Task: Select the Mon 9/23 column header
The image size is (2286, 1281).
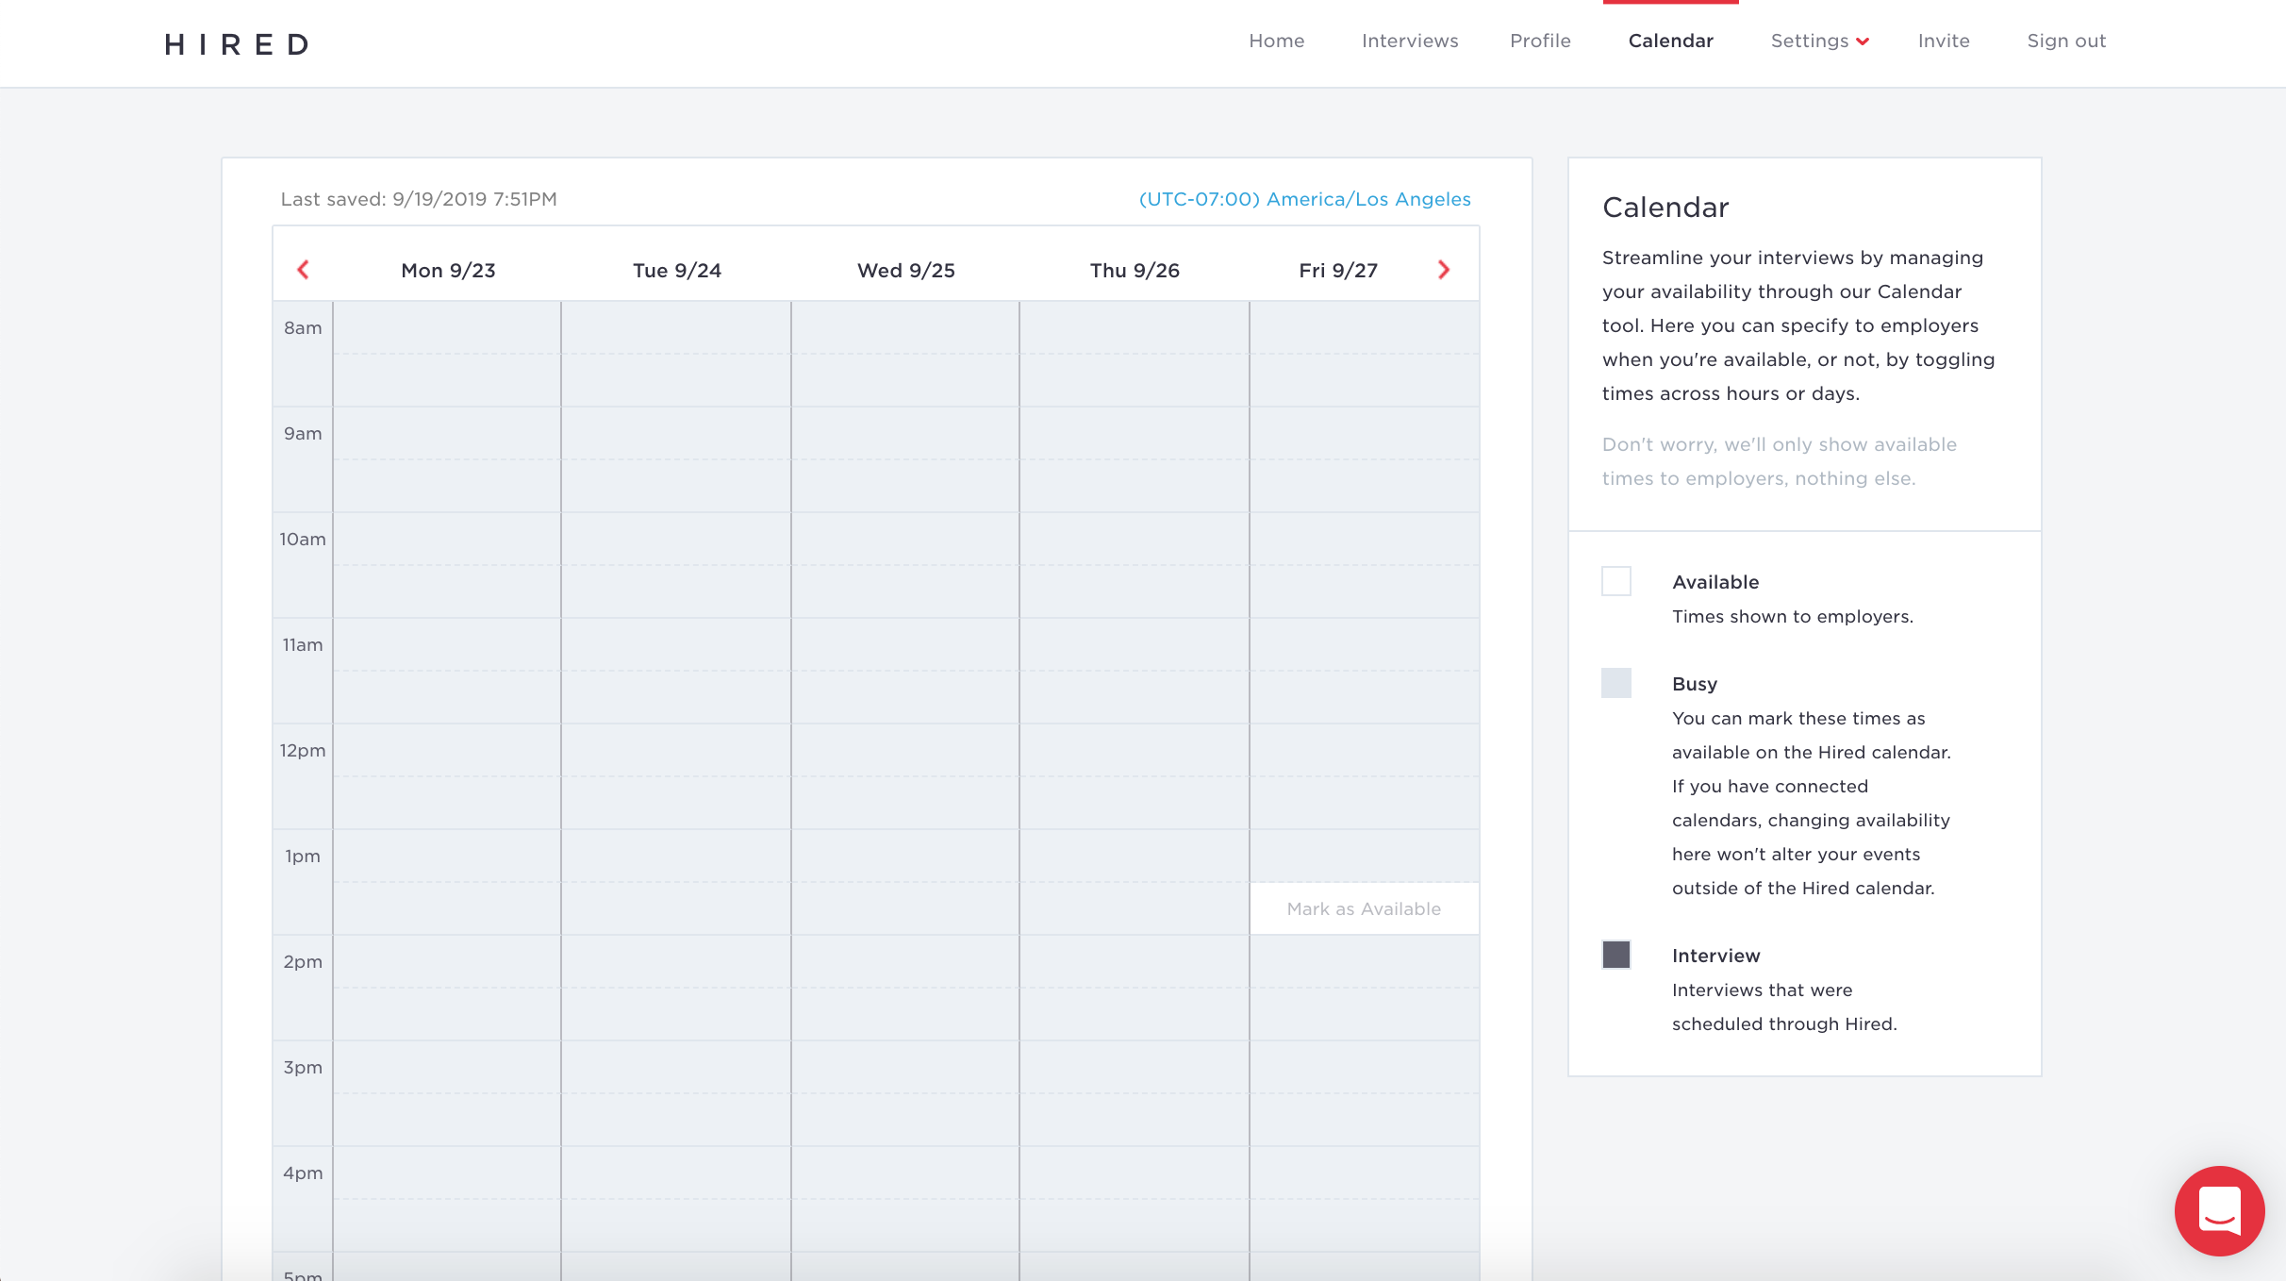Action: coord(447,270)
